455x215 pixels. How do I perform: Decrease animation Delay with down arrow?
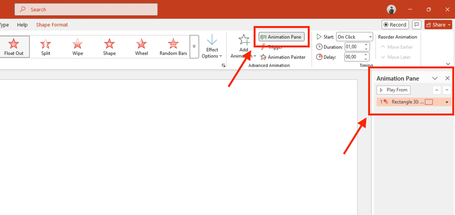tap(366, 59)
